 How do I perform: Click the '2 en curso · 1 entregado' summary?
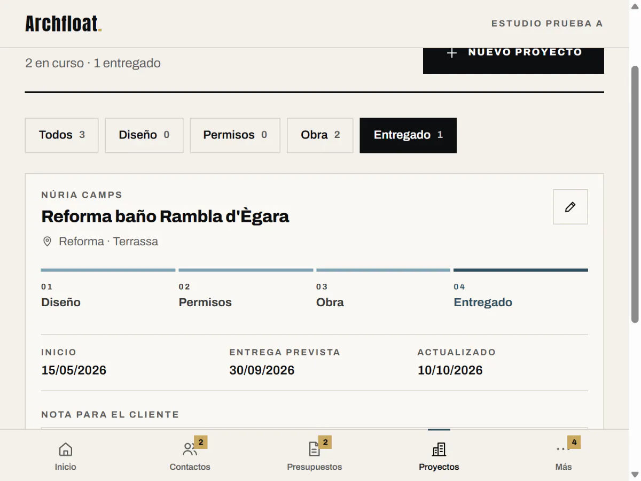(93, 63)
